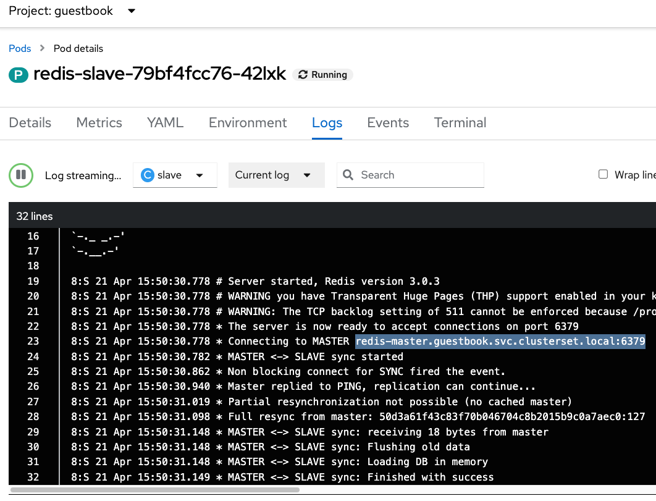The height and width of the screenshot is (501, 656).
Task: Click the blue container 'C' icon
Action: pos(148,175)
